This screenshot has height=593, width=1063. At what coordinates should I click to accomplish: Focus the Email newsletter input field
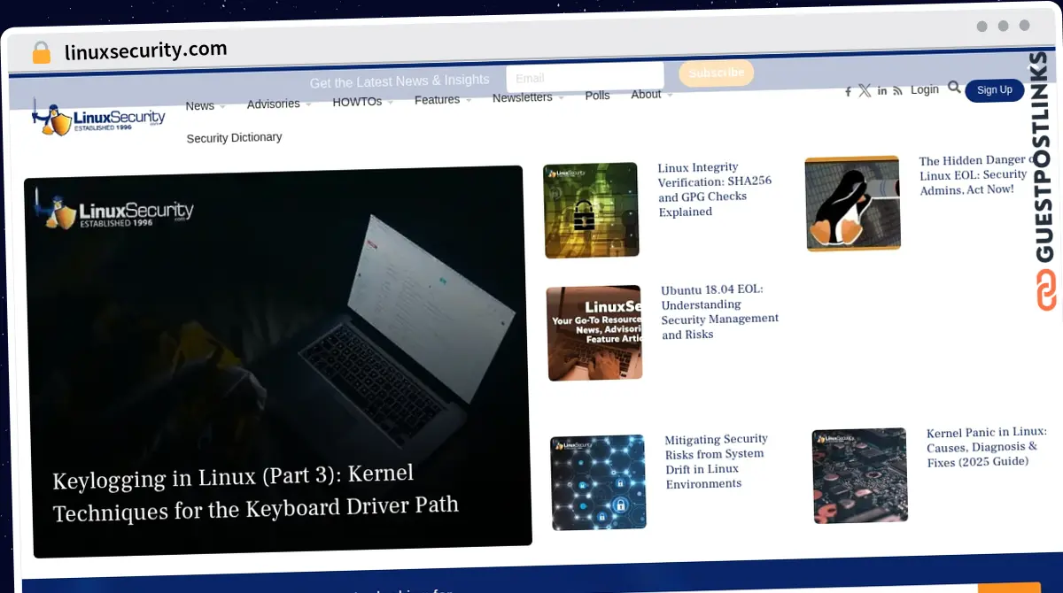(585, 78)
